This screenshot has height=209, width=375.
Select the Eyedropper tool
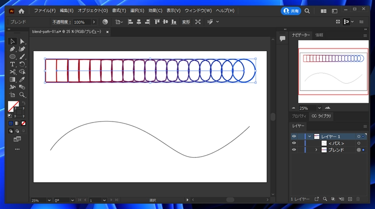pyautogui.click(x=22, y=80)
